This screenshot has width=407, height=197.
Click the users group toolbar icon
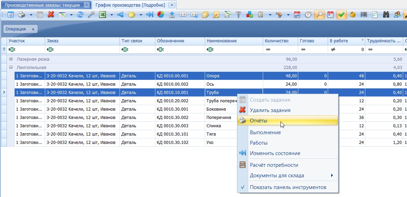point(397,15)
